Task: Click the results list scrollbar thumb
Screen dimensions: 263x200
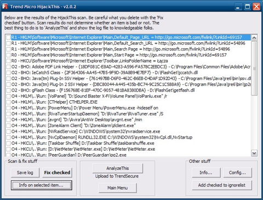Action: click(x=254, y=68)
